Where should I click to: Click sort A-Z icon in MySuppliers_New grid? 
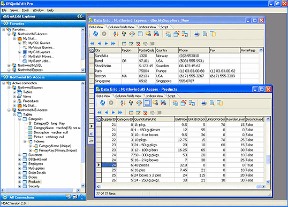[x=116, y=34]
